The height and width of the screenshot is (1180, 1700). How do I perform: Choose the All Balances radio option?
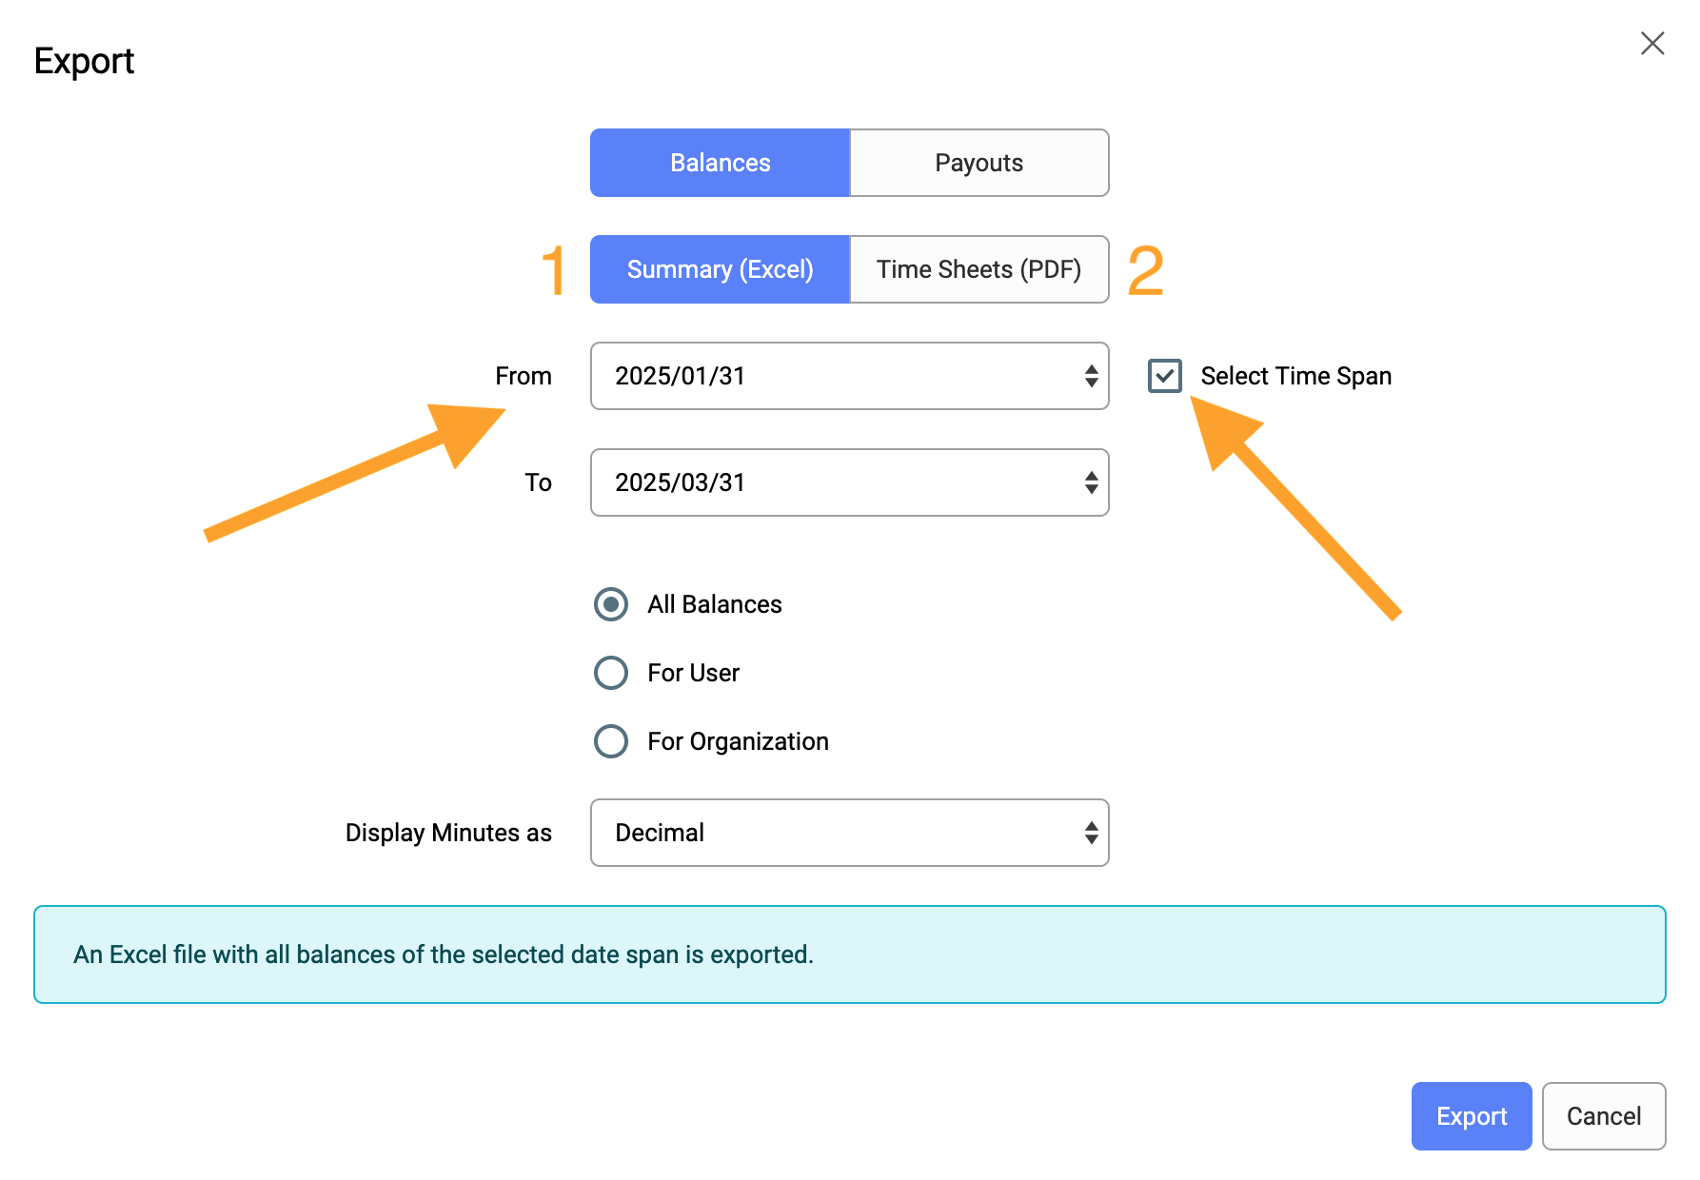coord(611,604)
